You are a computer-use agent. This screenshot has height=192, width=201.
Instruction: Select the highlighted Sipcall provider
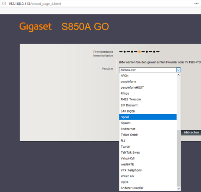tap(148, 117)
